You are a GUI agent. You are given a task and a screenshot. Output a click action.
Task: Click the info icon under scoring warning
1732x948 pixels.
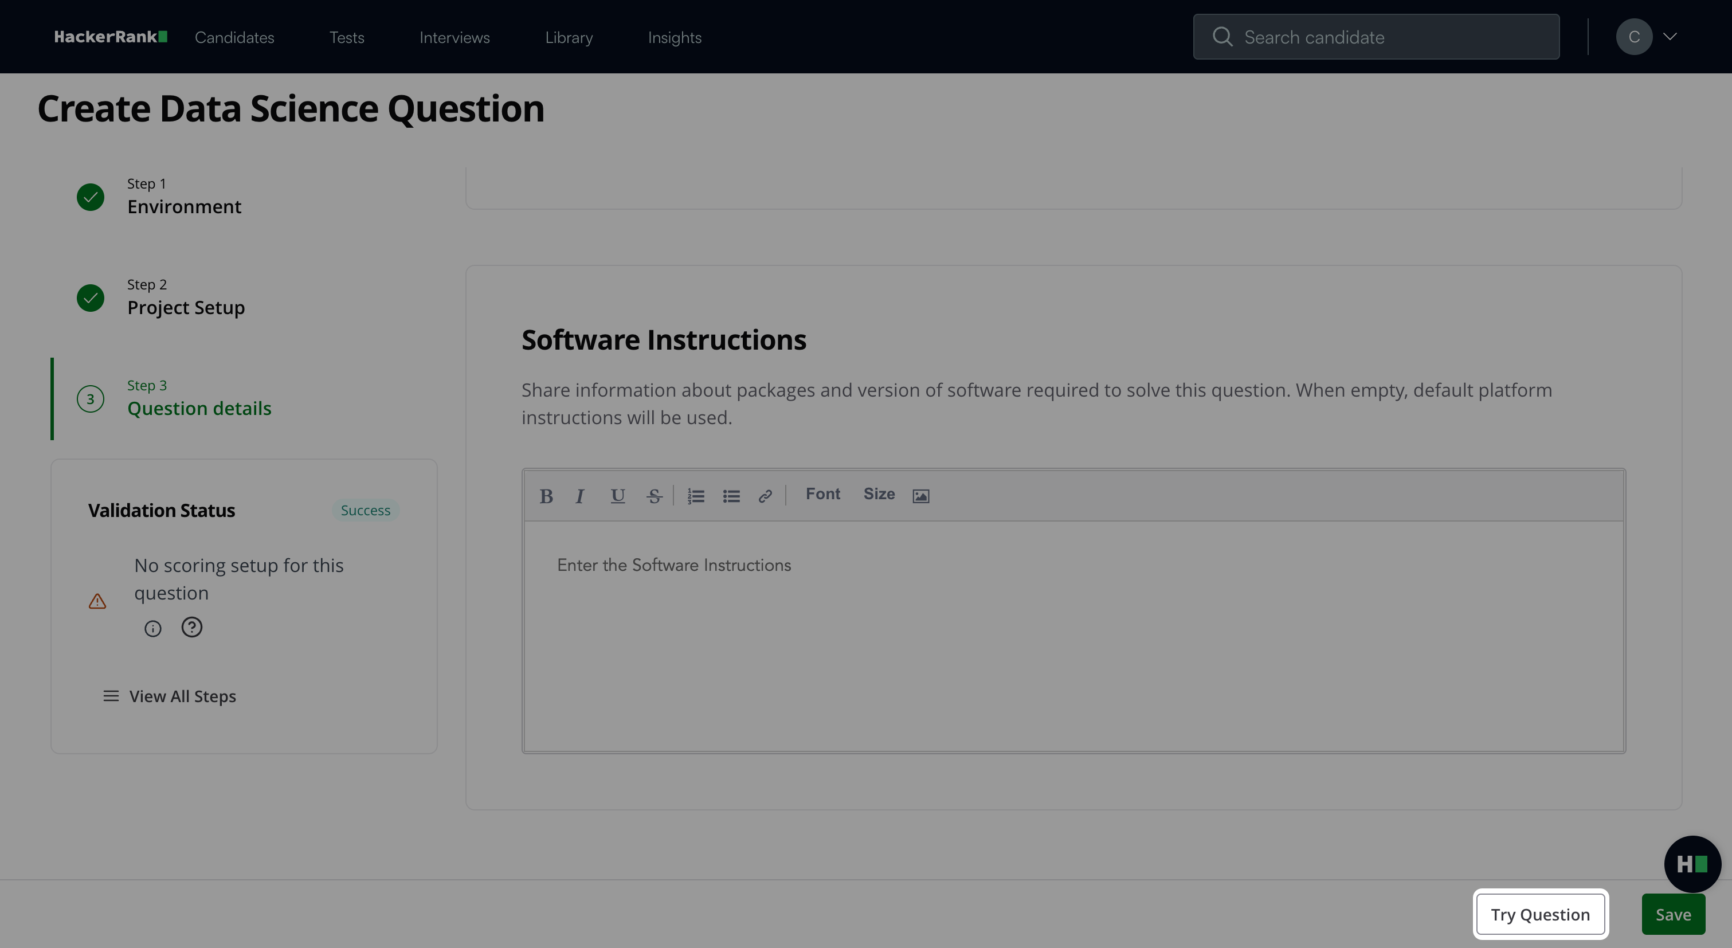(152, 629)
